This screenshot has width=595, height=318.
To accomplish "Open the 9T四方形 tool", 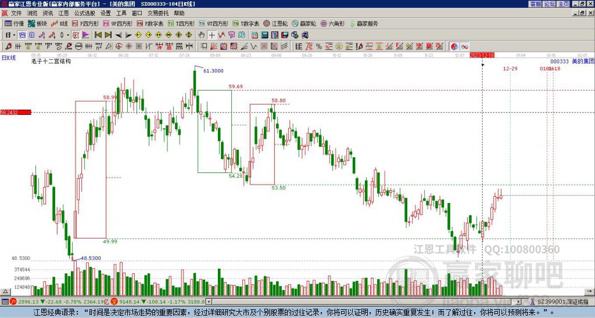I will click(213, 23).
